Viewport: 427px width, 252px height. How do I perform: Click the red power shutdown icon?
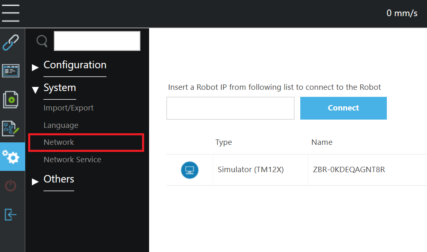coord(11,186)
